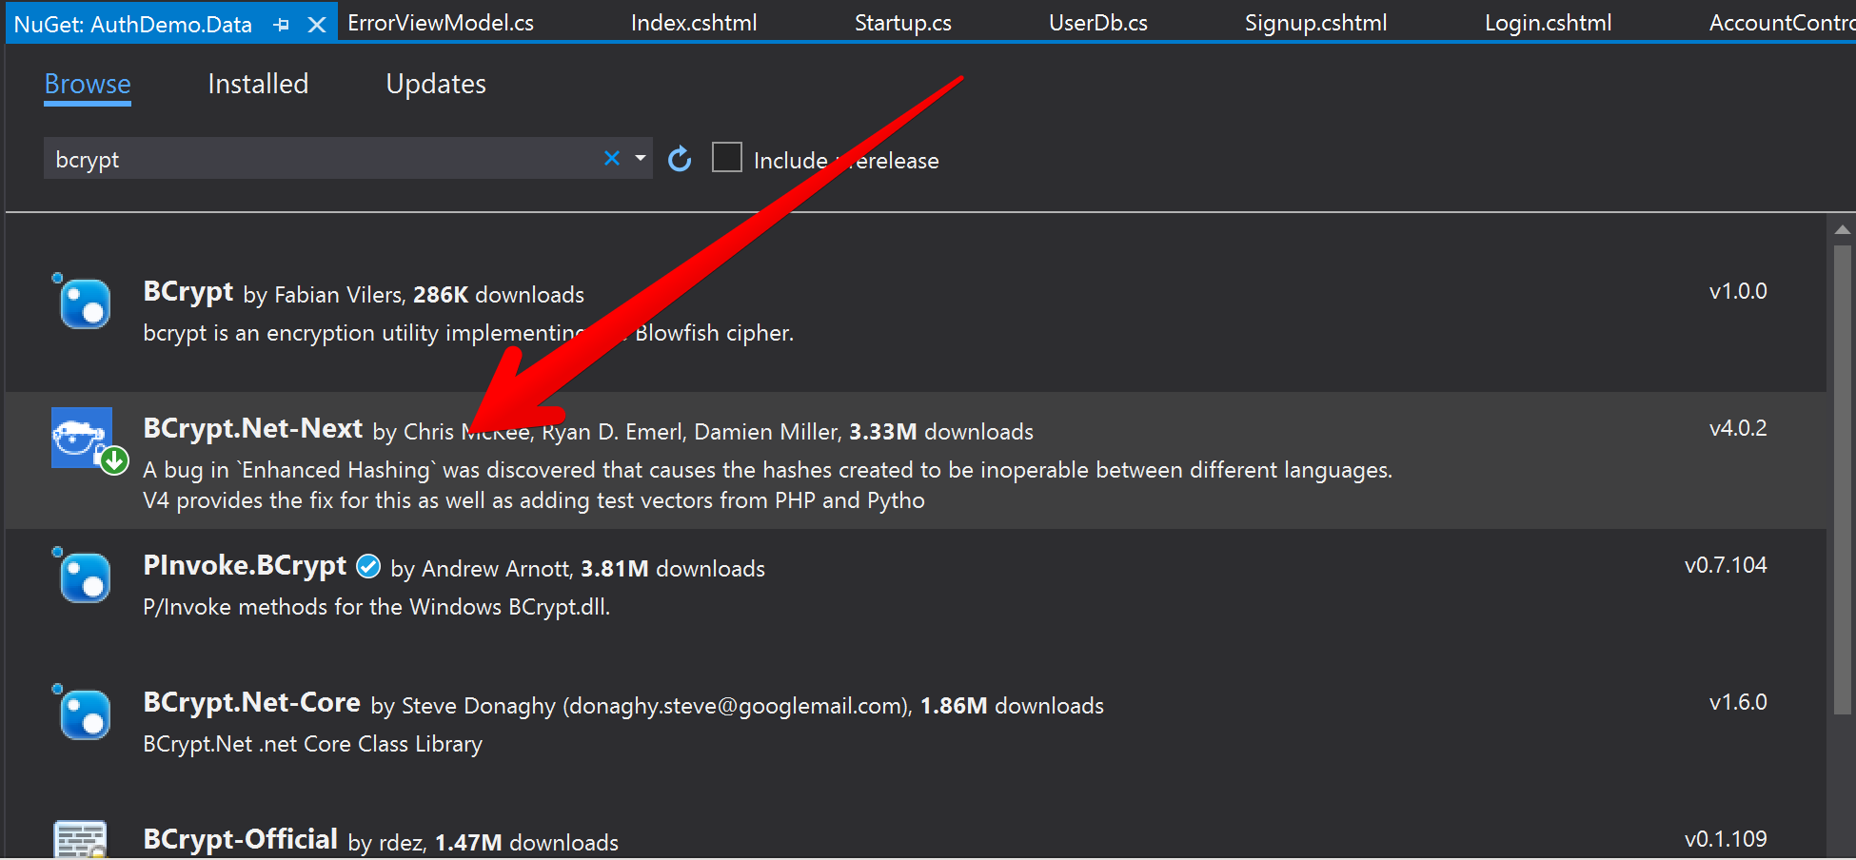Switch to the Installed tab
Image resolution: width=1856 pixels, height=860 pixels.
point(258,85)
